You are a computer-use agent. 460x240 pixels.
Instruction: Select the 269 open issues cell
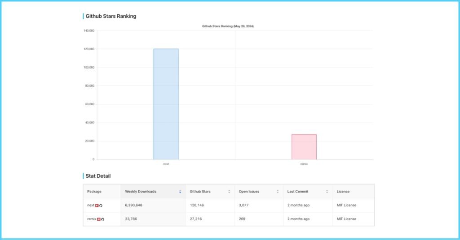pos(259,219)
